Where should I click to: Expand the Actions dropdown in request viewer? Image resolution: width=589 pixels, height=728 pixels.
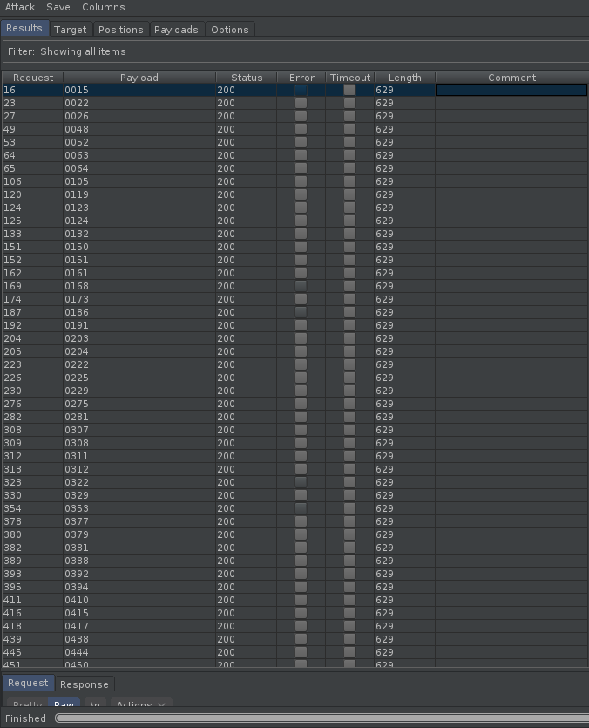[140, 704]
